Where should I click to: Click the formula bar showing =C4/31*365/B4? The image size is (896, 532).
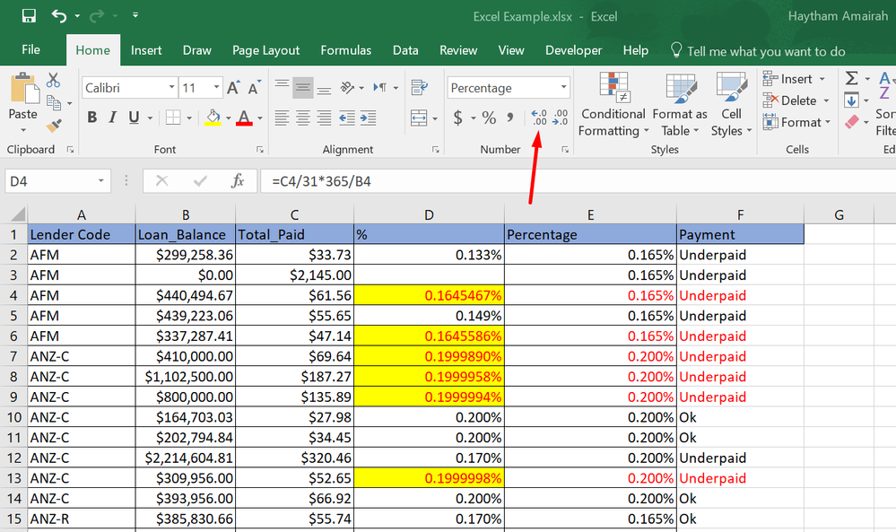(x=577, y=181)
